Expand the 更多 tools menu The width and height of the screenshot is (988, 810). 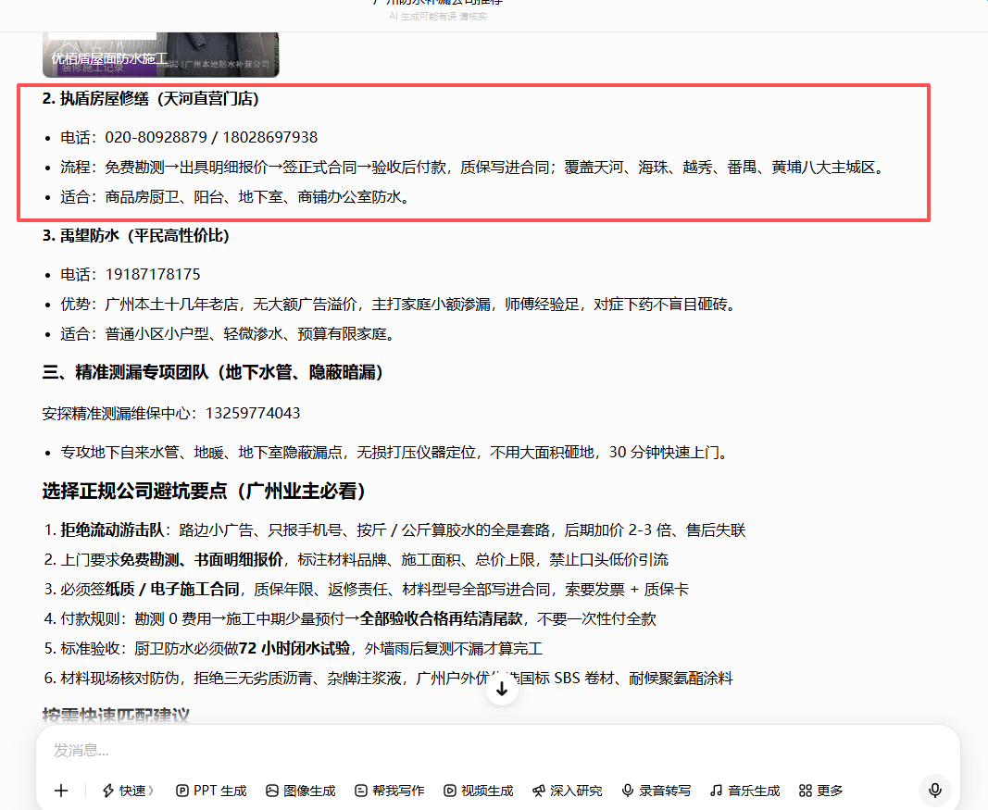pyautogui.click(x=820, y=791)
